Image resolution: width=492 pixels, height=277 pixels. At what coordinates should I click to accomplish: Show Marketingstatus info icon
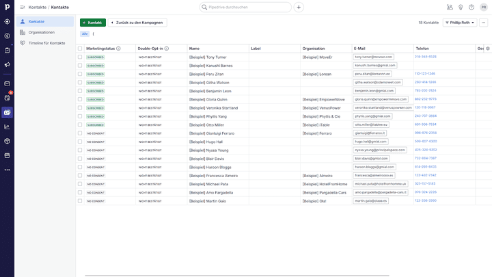118,49
